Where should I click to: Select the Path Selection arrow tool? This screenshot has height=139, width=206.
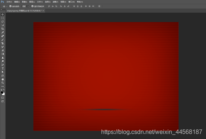[3, 72]
